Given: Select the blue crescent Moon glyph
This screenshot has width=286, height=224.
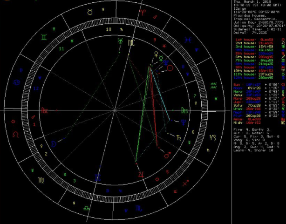Looking at the screenshot, I should point(54,144).
